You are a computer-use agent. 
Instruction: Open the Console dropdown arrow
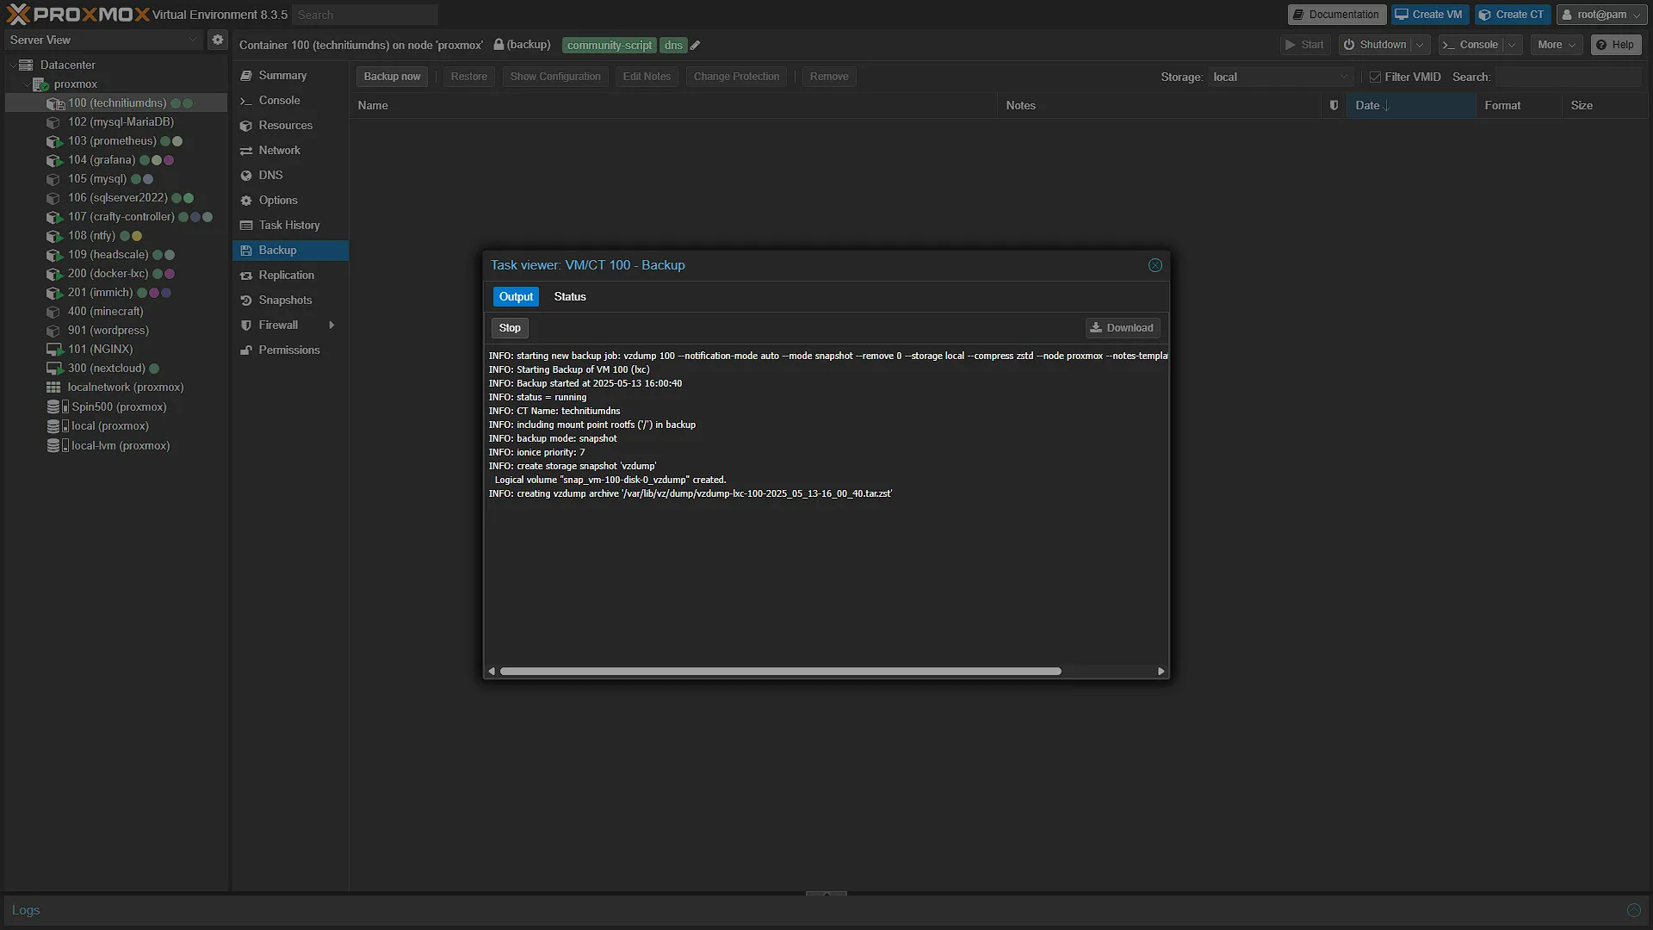click(1512, 45)
